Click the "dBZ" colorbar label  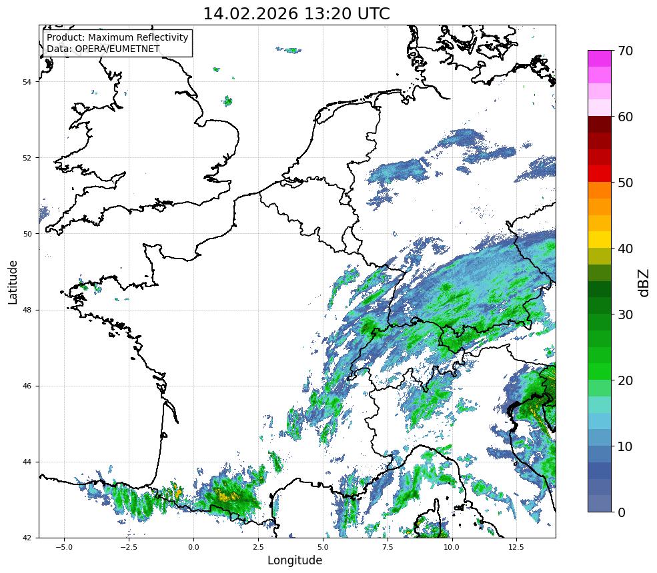coord(644,283)
